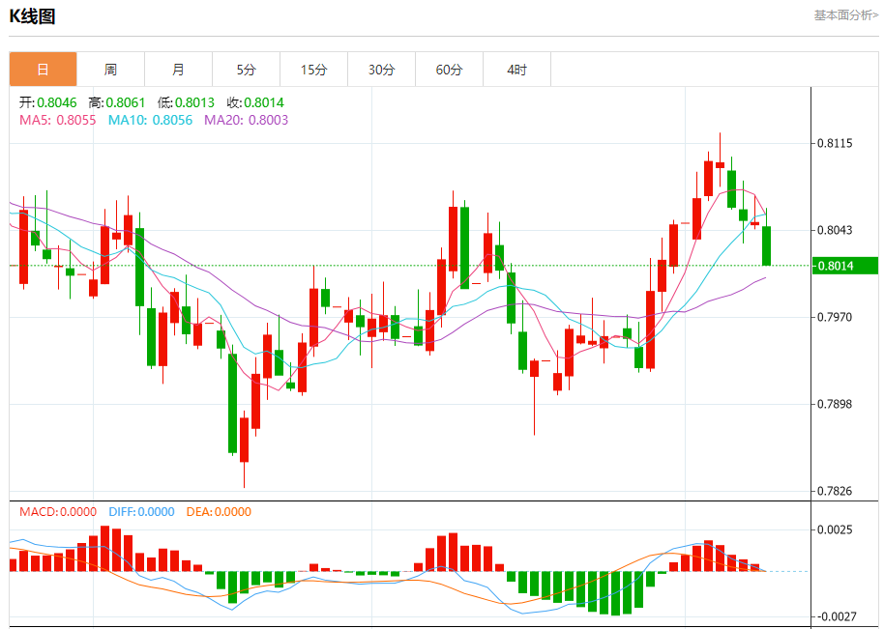Switch to the 周 weekly tab

coord(110,70)
